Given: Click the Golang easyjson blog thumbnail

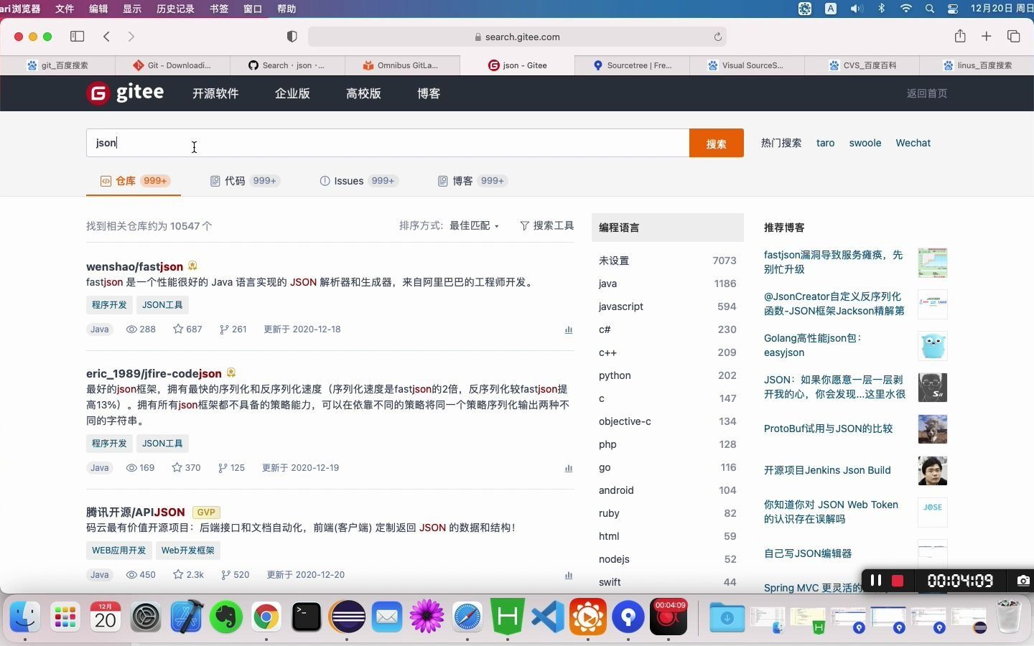Looking at the screenshot, I should click(933, 346).
